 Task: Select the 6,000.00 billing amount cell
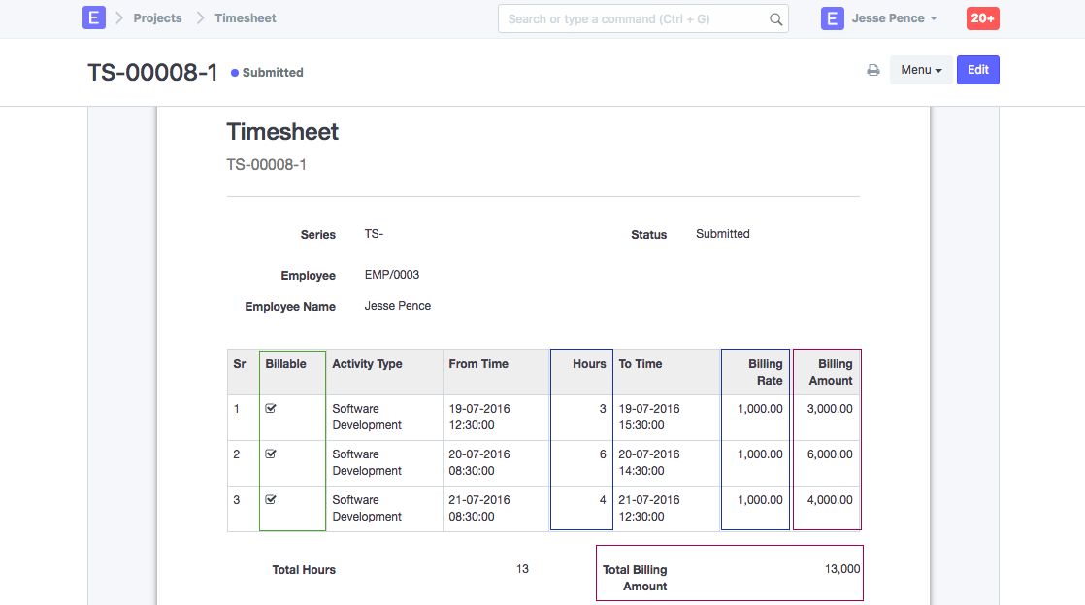click(829, 454)
